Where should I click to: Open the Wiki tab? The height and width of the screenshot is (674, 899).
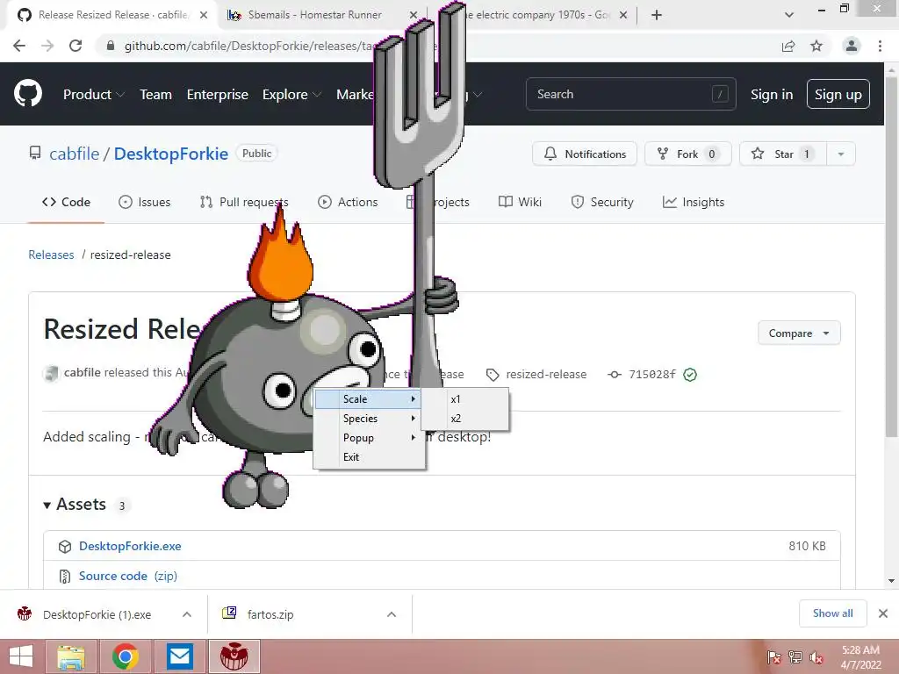(x=520, y=202)
